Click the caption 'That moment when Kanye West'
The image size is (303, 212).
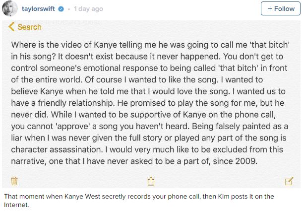(139, 201)
